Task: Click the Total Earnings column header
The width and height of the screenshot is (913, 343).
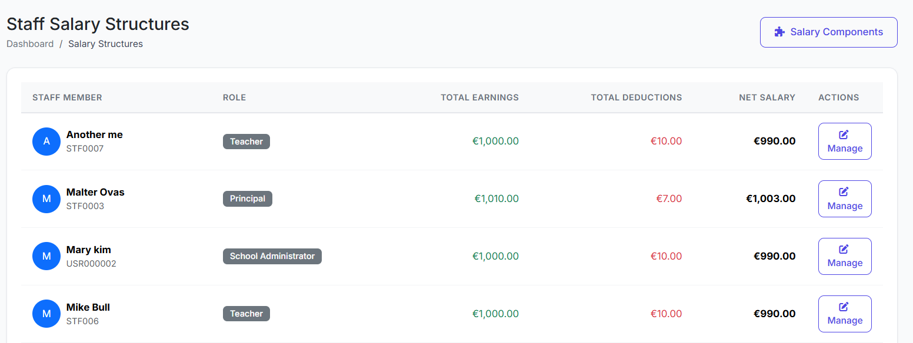Action: click(x=479, y=97)
